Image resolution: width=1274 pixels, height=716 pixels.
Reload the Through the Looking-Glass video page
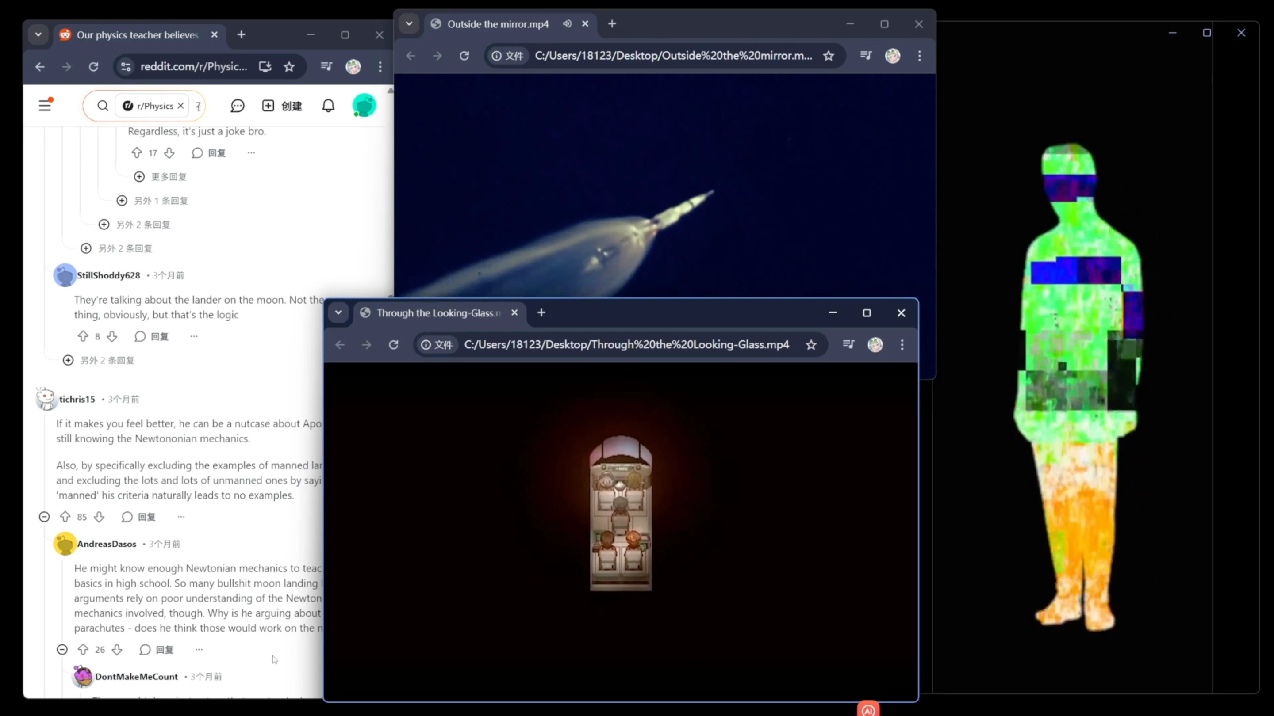pos(393,345)
